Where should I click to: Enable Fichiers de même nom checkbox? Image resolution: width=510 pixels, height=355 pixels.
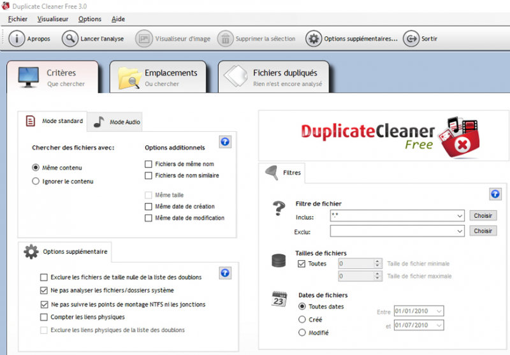click(149, 164)
